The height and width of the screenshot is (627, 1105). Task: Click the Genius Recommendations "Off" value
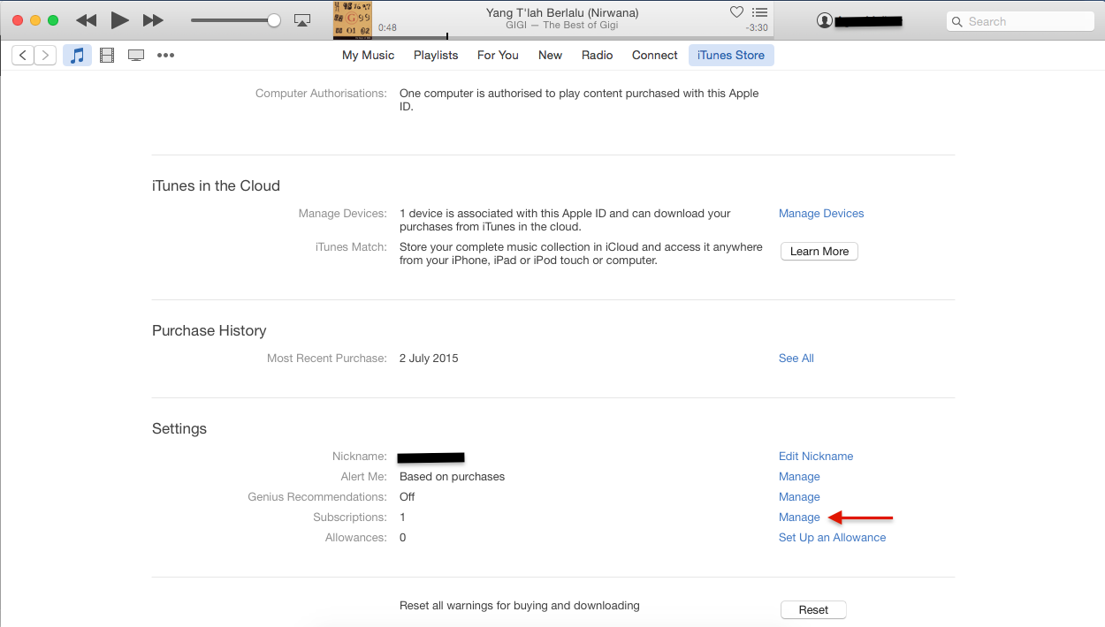(408, 497)
